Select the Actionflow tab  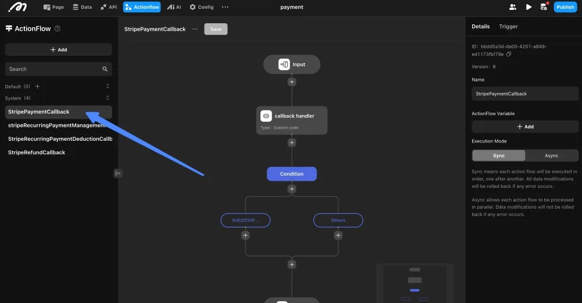coord(142,7)
